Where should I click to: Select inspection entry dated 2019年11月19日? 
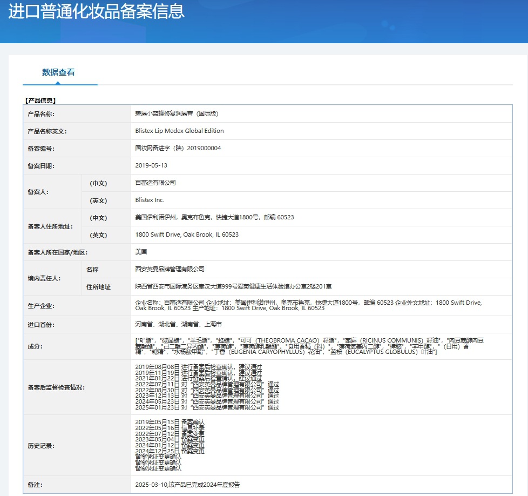point(198,373)
